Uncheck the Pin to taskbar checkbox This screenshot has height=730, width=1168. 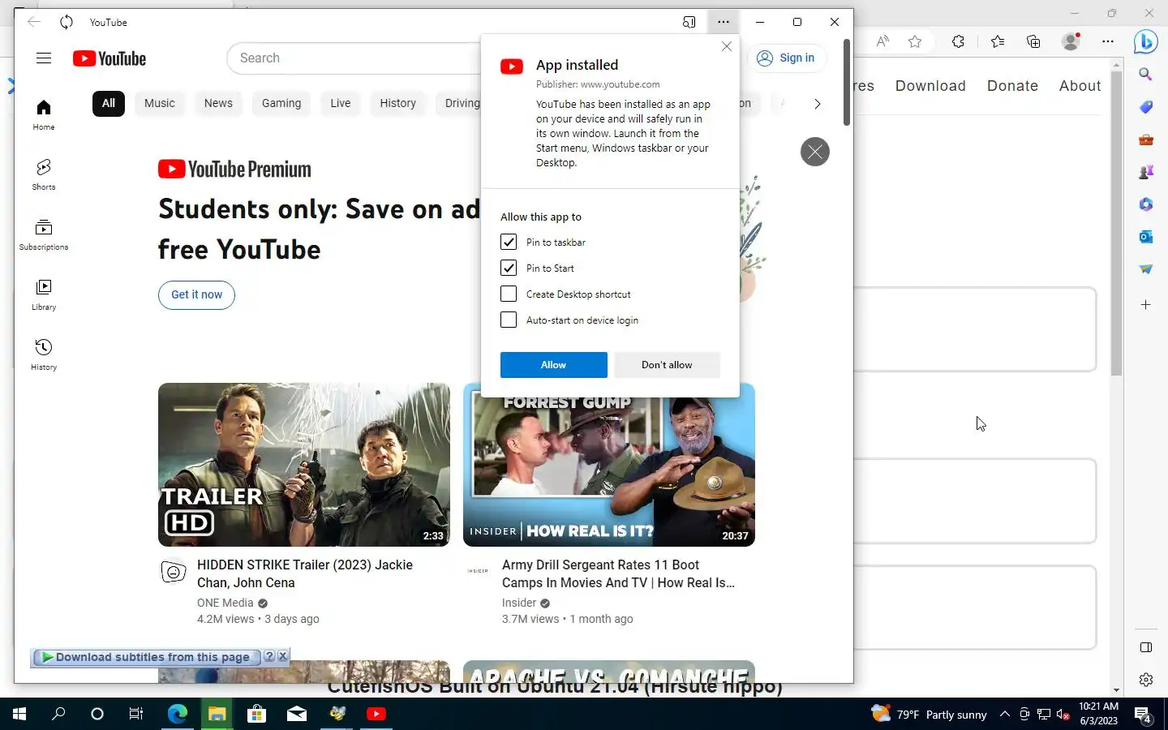click(509, 242)
